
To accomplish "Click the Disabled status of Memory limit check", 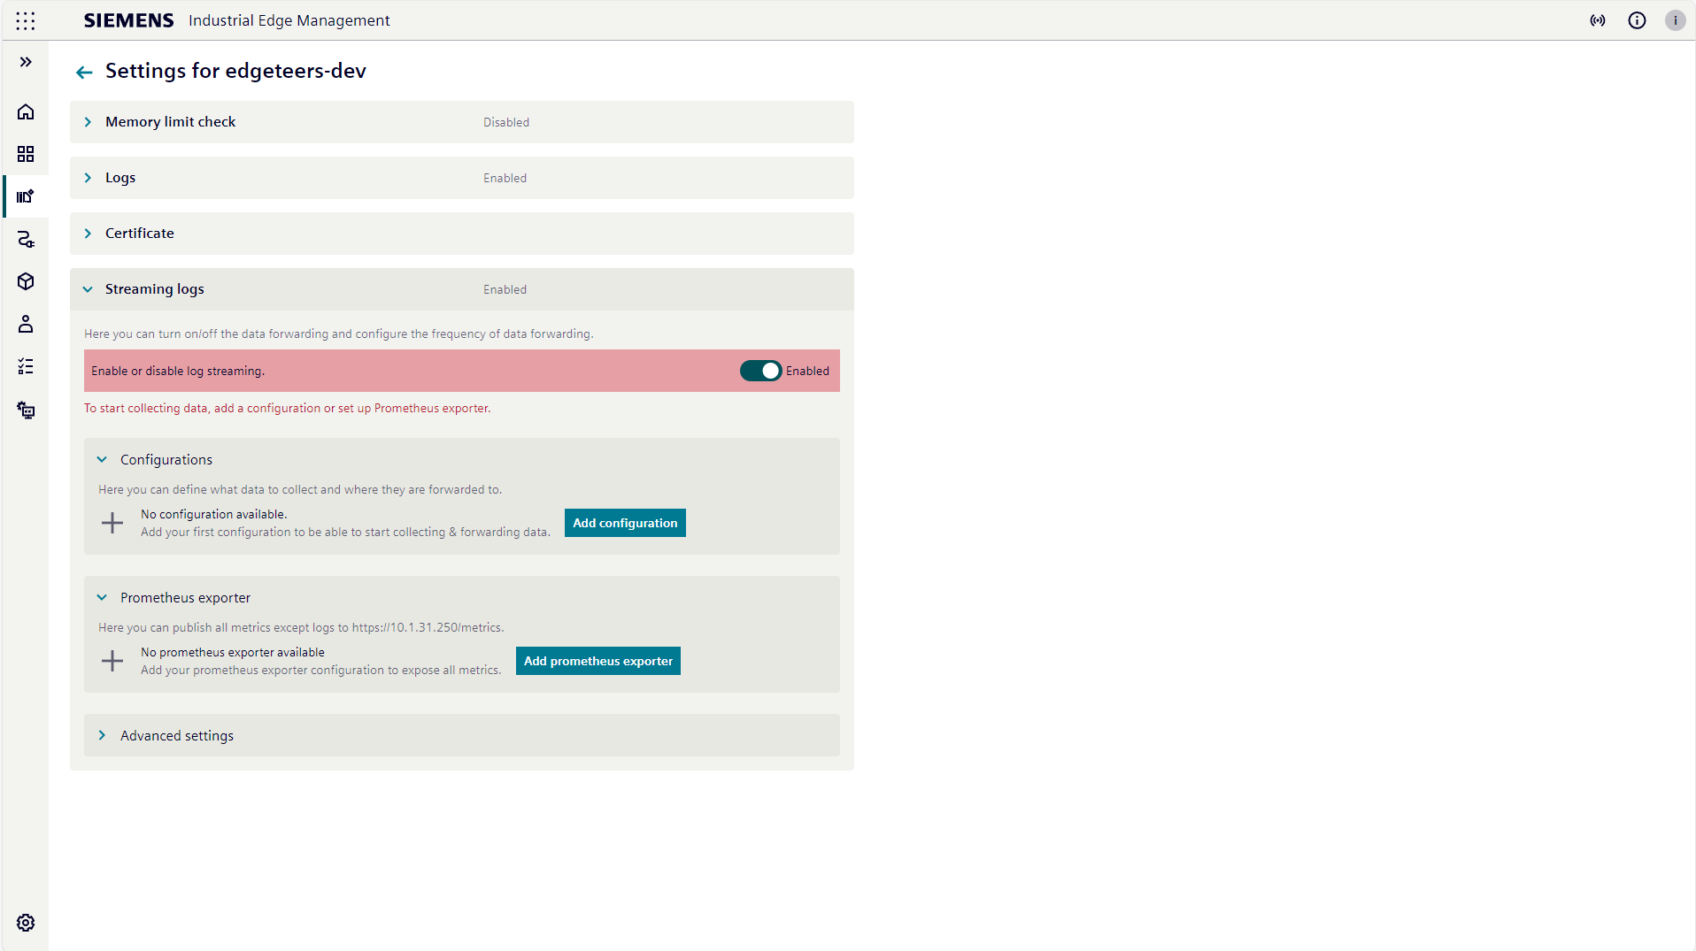I will tap(506, 122).
